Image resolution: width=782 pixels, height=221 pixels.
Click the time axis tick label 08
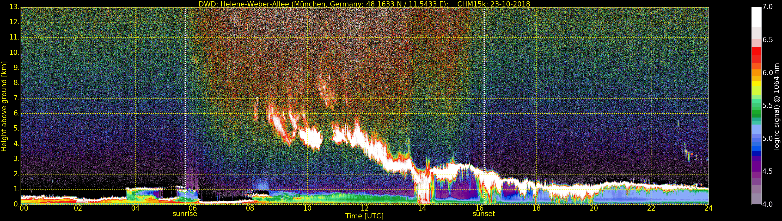pyautogui.click(x=250, y=208)
